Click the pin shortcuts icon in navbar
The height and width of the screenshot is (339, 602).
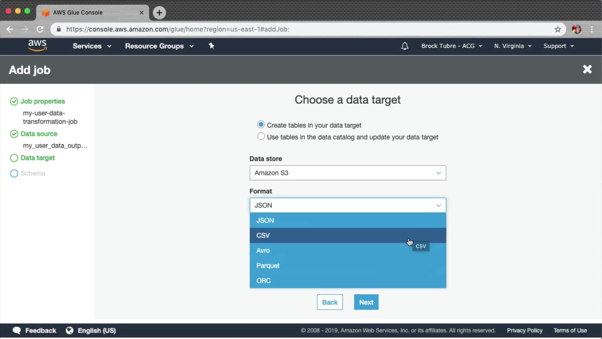coord(211,46)
